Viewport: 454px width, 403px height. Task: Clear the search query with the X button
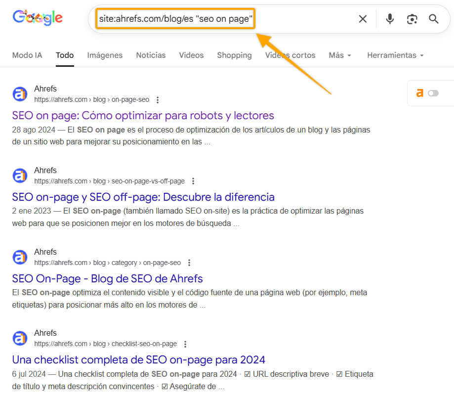pos(363,19)
